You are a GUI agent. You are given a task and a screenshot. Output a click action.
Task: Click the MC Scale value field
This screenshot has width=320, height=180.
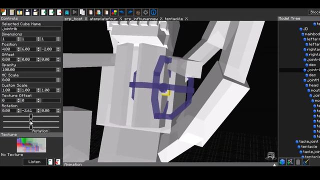(x=29, y=80)
